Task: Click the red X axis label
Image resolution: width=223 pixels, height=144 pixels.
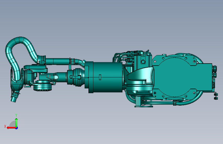Action: (5, 126)
